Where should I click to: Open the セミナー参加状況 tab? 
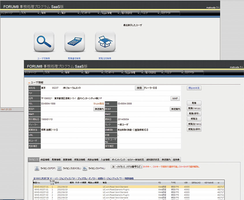click(136, 160)
